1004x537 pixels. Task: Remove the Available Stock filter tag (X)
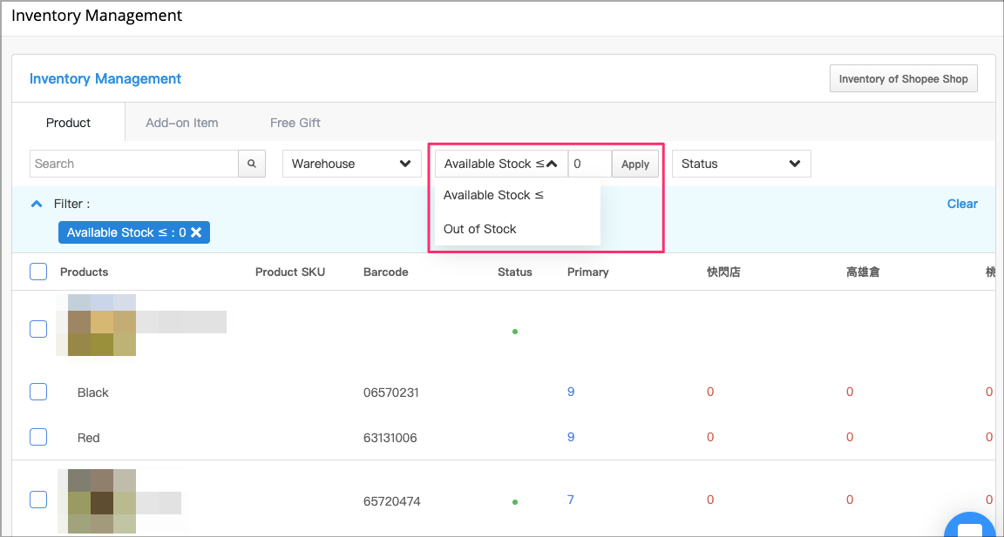(x=196, y=232)
